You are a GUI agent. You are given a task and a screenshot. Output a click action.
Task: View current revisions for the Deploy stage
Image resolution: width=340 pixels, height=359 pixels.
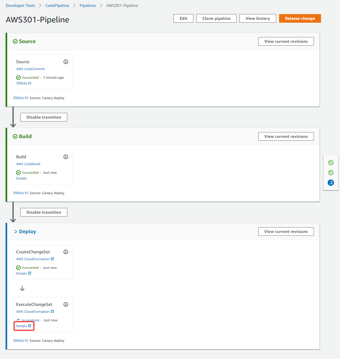pos(286,231)
